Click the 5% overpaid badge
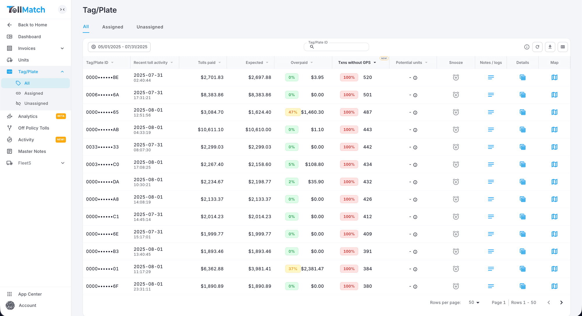 pyautogui.click(x=292, y=165)
